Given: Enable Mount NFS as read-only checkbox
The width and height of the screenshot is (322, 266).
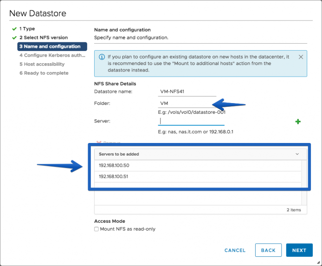Looking at the screenshot, I should pyautogui.click(x=97, y=229).
